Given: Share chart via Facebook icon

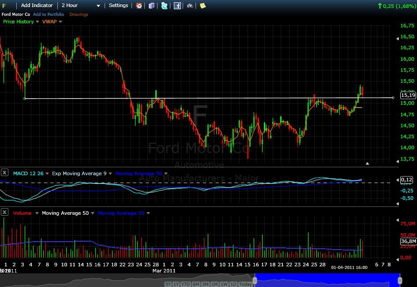Looking at the screenshot, I should 177,6.
